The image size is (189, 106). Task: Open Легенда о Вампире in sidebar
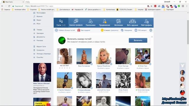coord(42,54)
